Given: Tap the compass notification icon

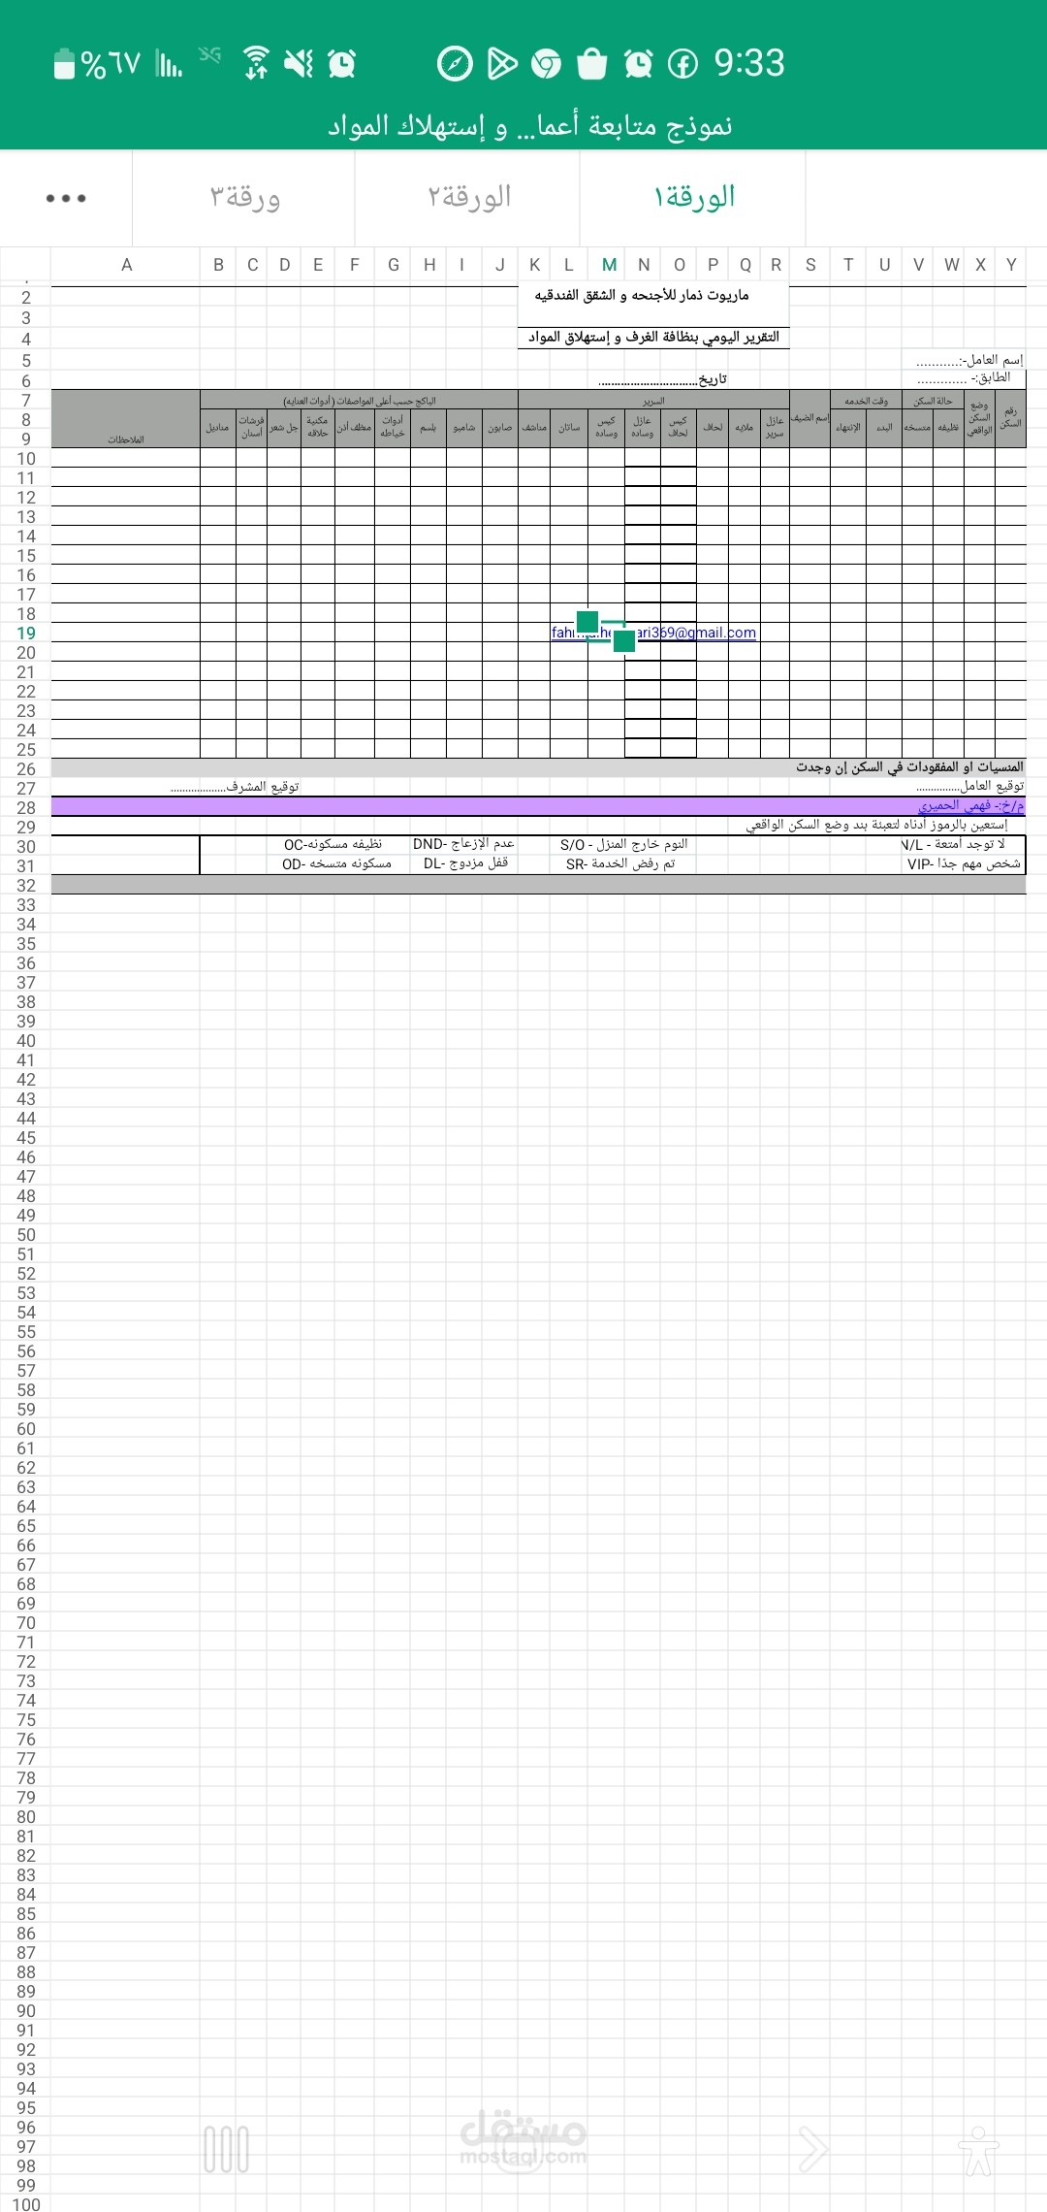Looking at the screenshot, I should coord(455,64).
